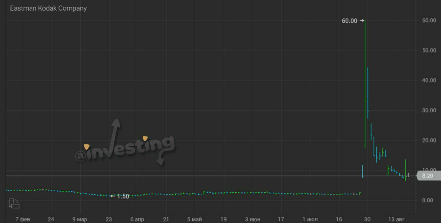Click the 'Eastman Kodak Company' chart title
Screen dimensions: 441x223
click(48, 8)
